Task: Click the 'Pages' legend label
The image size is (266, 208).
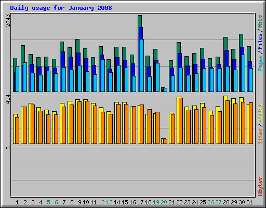Action: coord(260,63)
